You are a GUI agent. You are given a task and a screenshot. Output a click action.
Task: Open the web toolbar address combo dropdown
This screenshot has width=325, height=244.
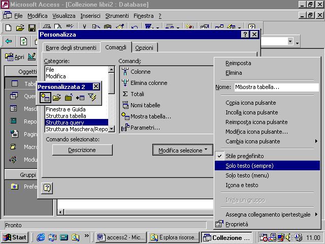[290, 41]
